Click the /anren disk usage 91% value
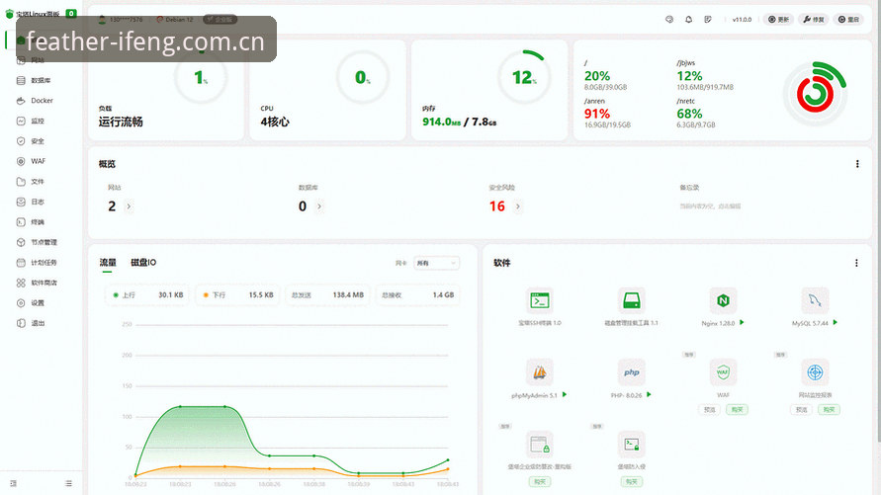The image size is (881, 495). (x=596, y=114)
